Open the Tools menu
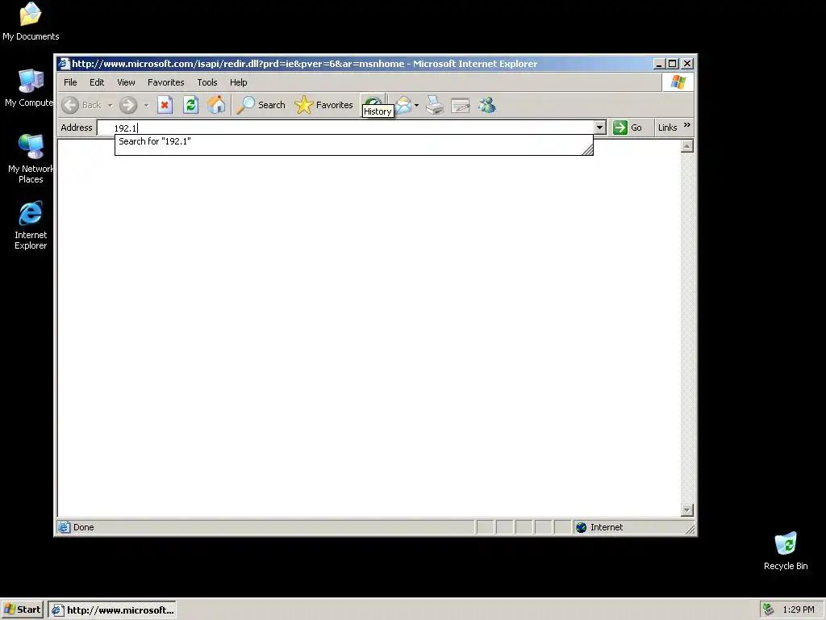This screenshot has width=826, height=620. pyautogui.click(x=207, y=82)
